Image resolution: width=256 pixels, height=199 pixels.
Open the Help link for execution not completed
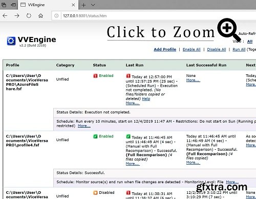[x=146, y=98]
